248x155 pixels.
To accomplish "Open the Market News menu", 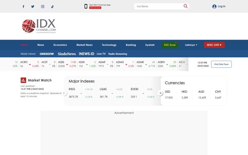I will [84, 45].
